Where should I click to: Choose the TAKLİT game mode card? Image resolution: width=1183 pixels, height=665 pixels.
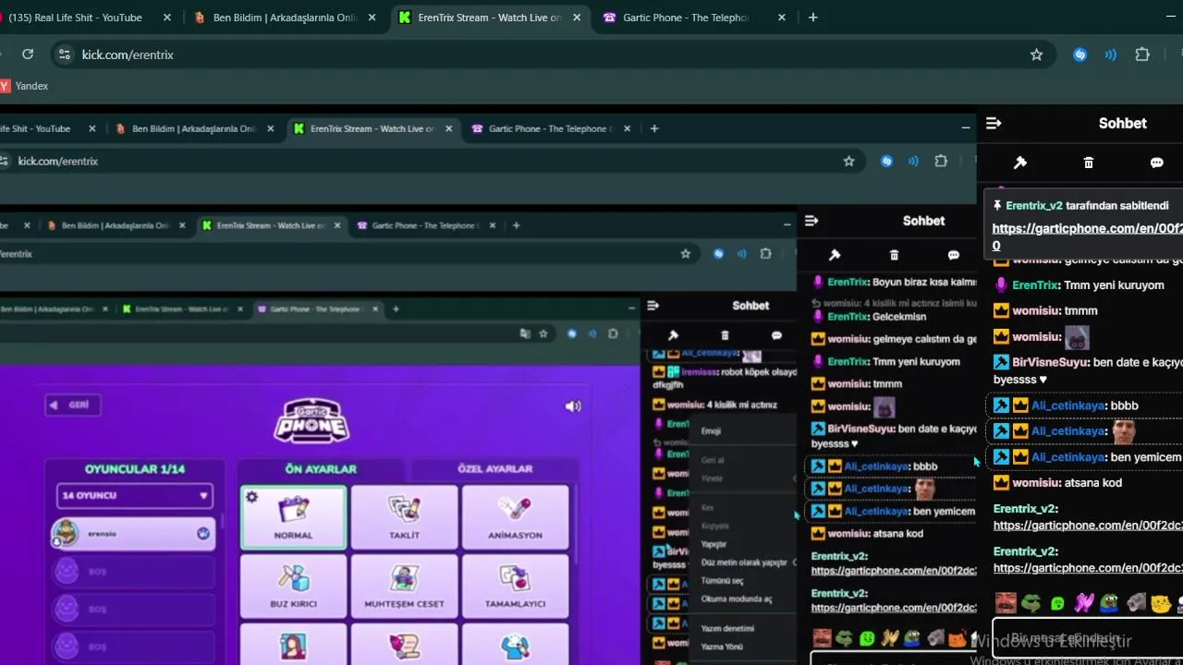tap(404, 517)
